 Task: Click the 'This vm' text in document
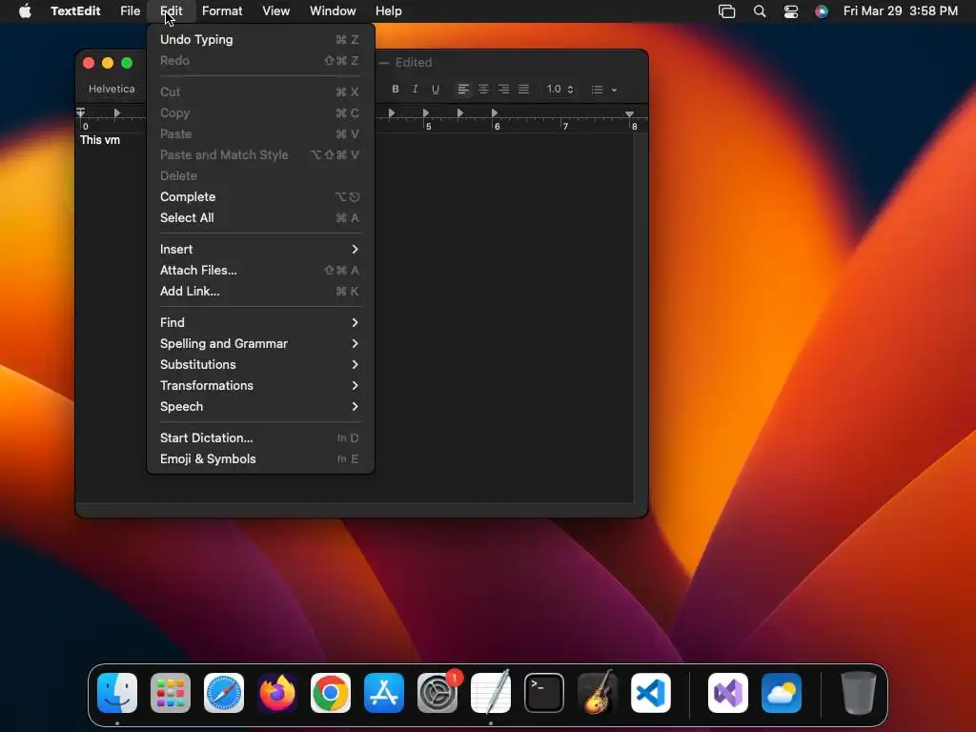coord(100,140)
